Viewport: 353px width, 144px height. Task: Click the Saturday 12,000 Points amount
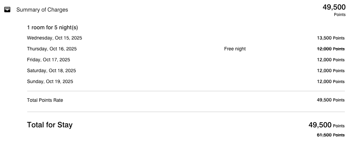(331, 70)
